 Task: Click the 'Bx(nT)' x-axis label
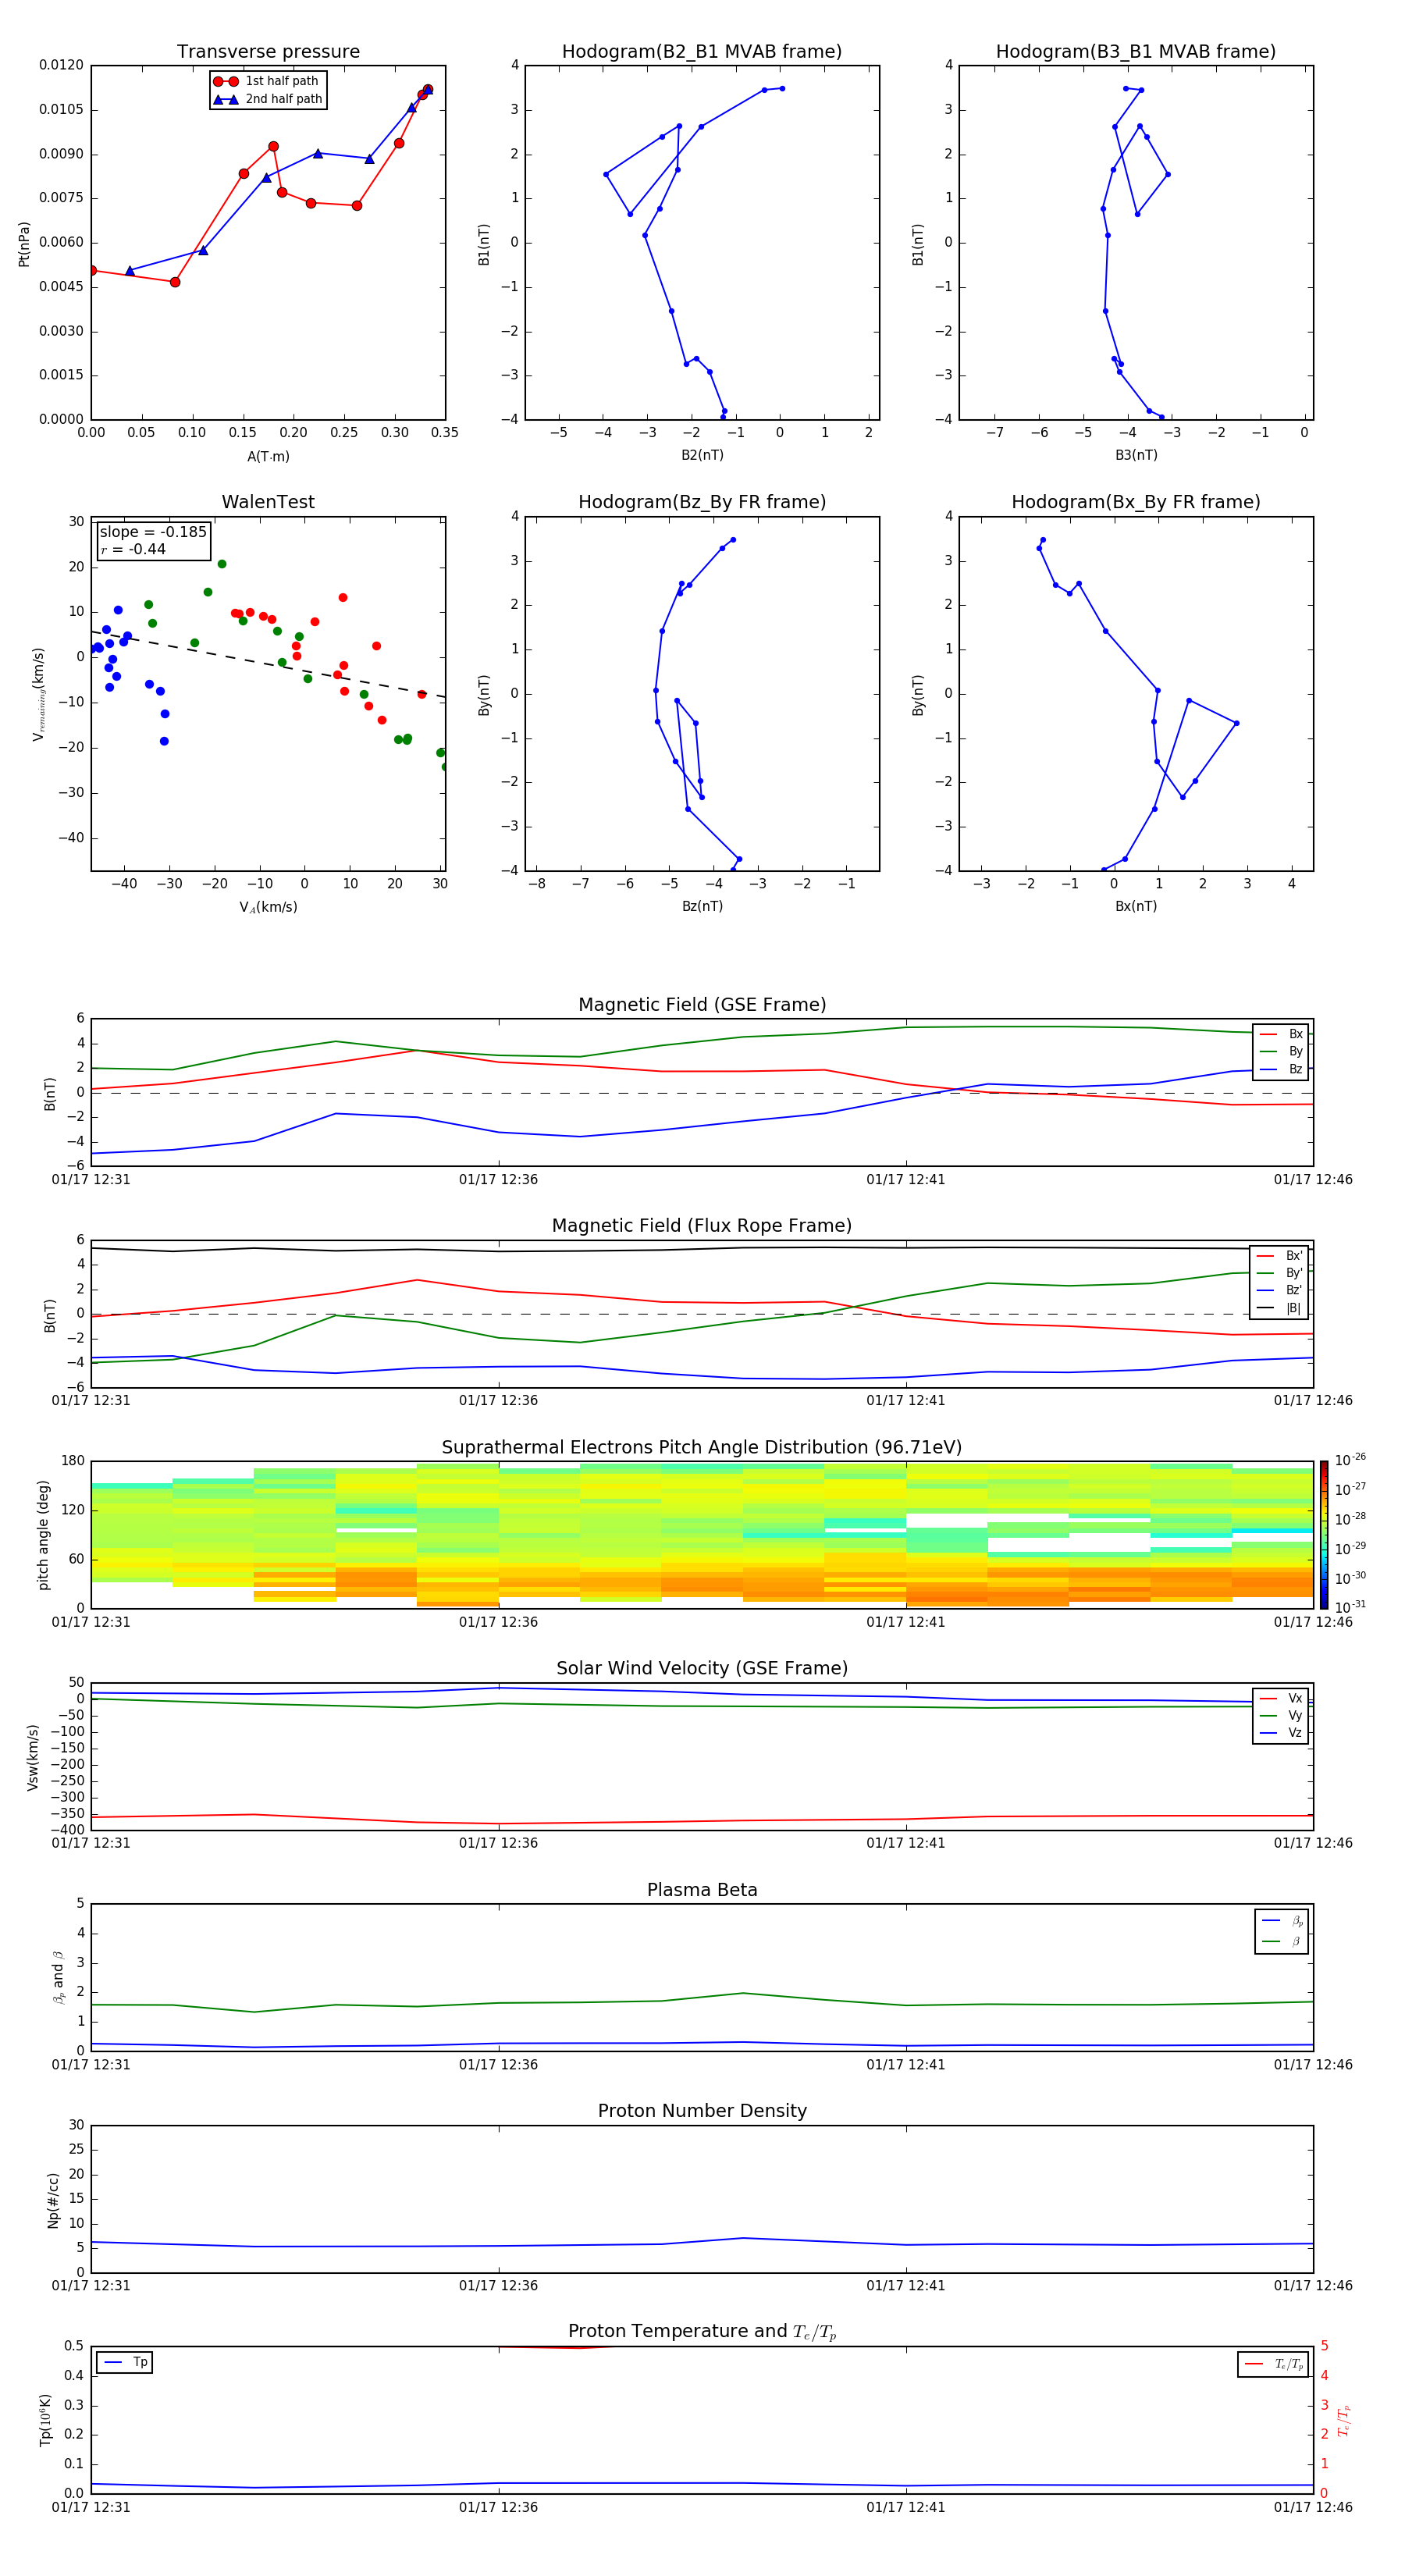pyautogui.click(x=1136, y=906)
